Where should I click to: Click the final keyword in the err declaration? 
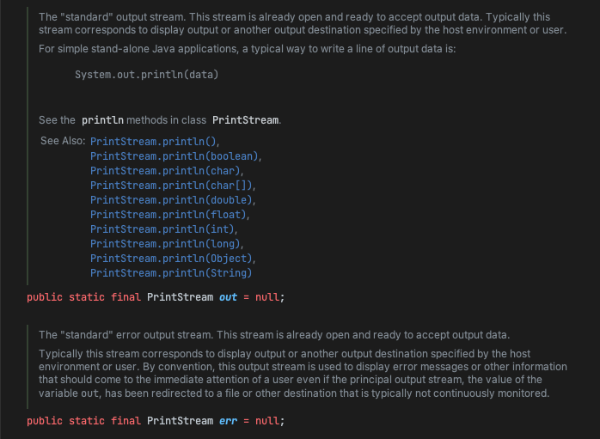tap(125, 421)
